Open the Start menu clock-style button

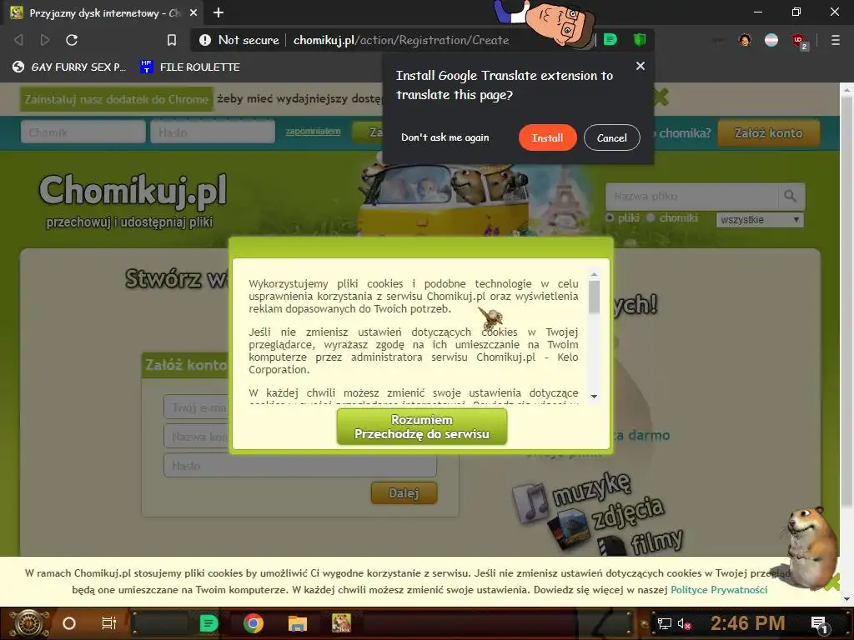pyautogui.click(x=28, y=623)
